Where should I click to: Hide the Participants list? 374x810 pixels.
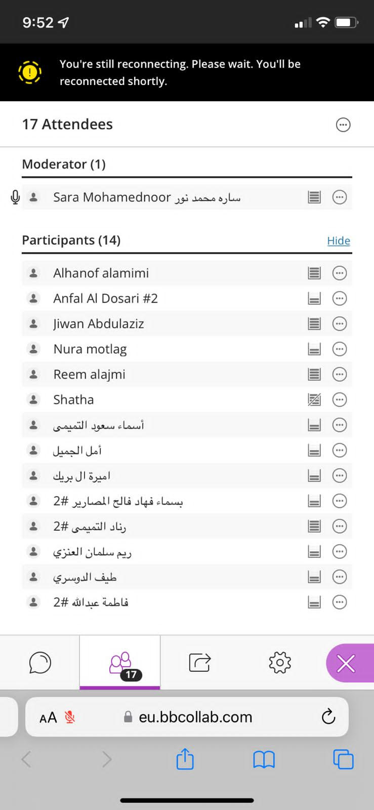pos(339,241)
